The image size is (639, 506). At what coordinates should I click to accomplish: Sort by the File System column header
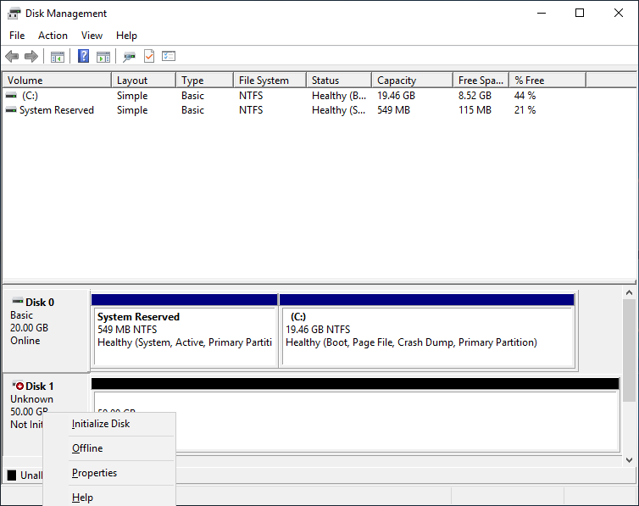[x=269, y=81]
